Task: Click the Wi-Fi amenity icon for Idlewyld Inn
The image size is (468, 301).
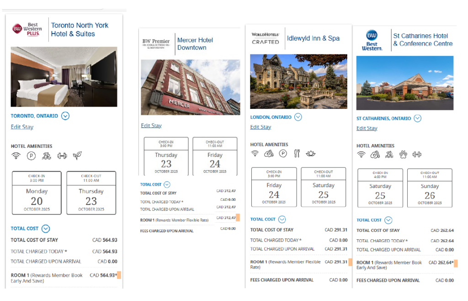Action: click(255, 154)
